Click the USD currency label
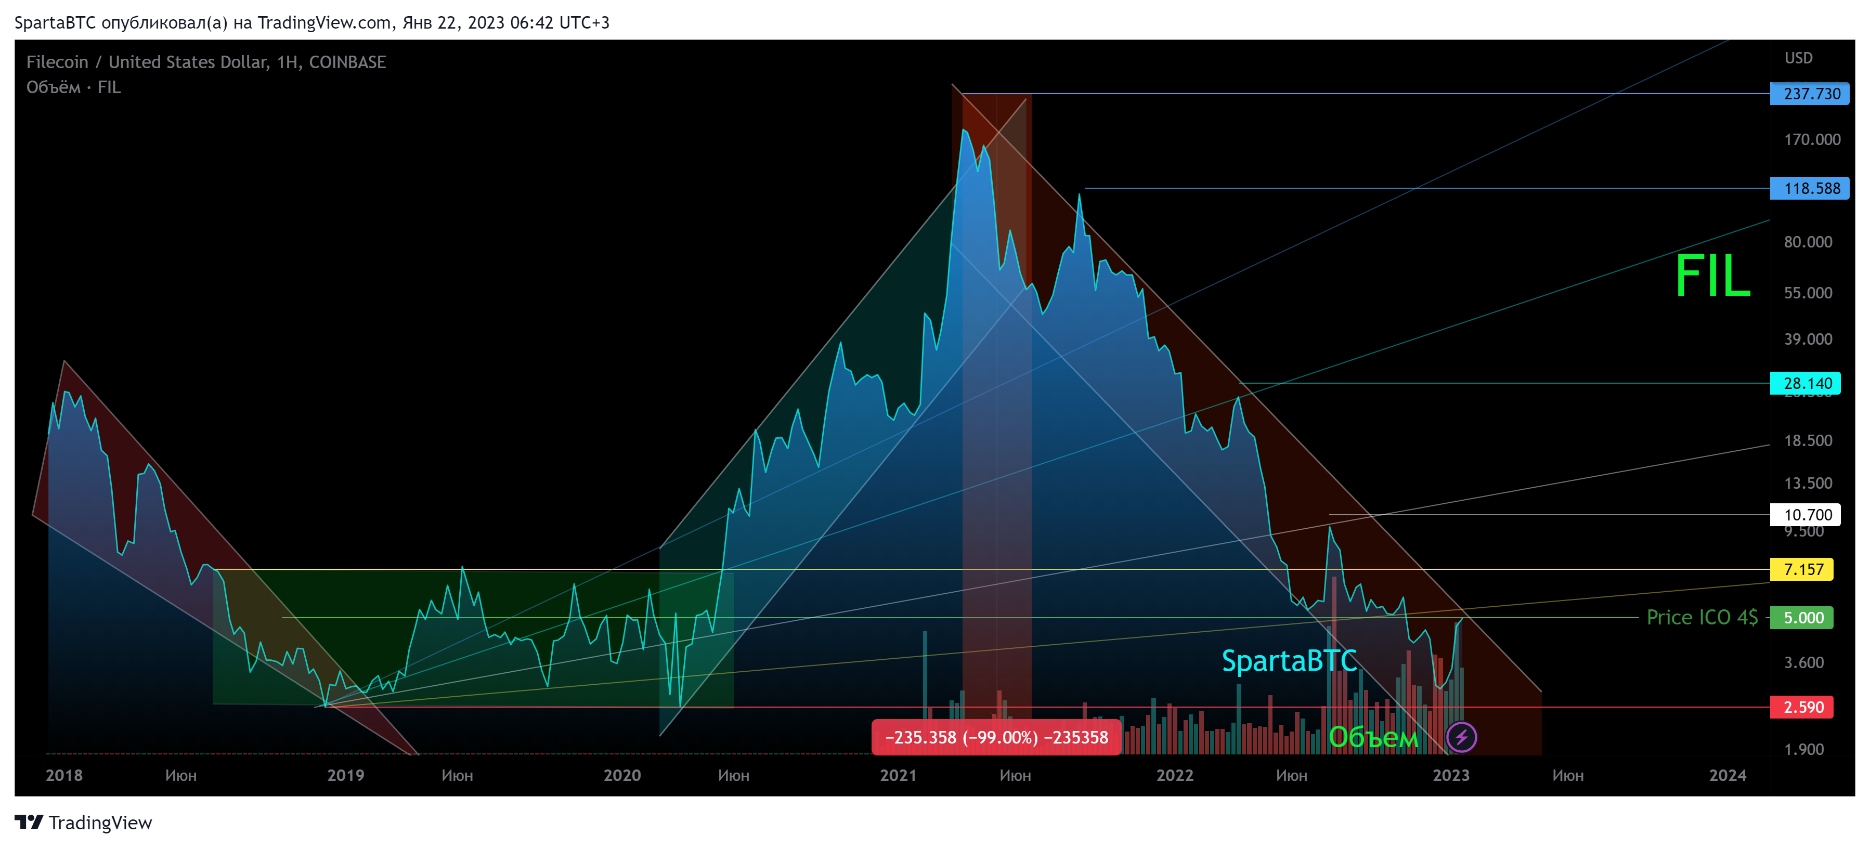1870x848 pixels. coord(1798,58)
